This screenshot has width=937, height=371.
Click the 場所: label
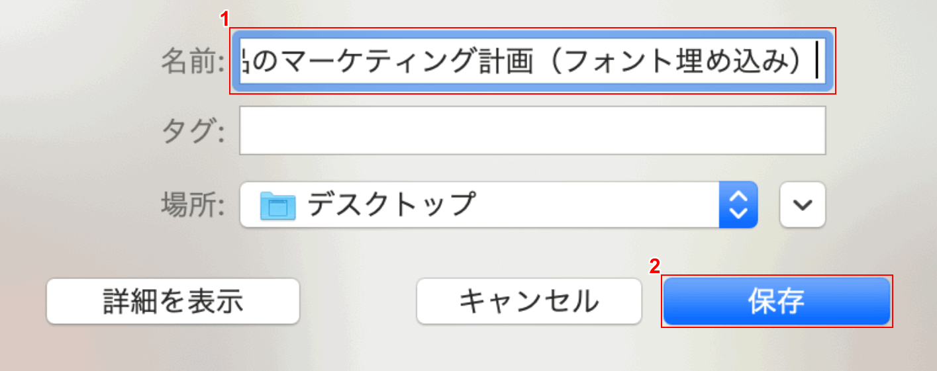pos(193,205)
